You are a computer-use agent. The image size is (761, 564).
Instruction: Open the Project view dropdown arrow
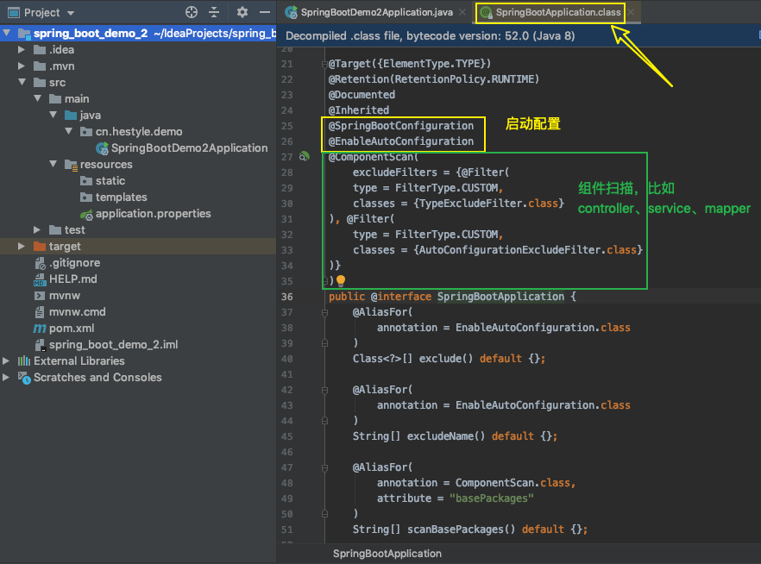(72, 13)
